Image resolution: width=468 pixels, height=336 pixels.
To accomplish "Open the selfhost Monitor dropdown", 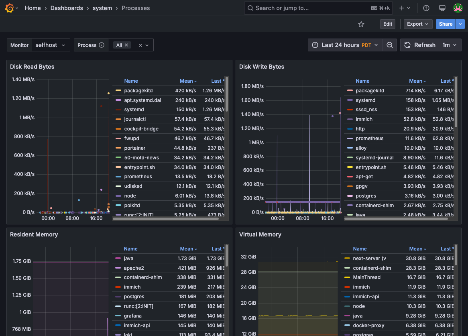I will (x=51, y=45).
